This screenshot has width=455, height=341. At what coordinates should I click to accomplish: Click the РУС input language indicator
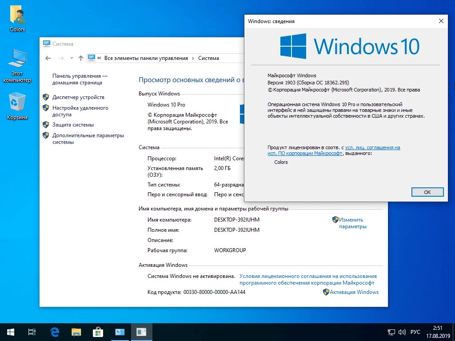(x=415, y=332)
